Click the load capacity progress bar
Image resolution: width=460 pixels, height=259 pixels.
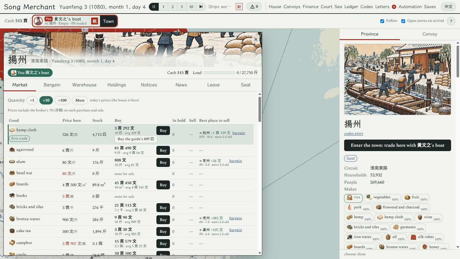219,73
